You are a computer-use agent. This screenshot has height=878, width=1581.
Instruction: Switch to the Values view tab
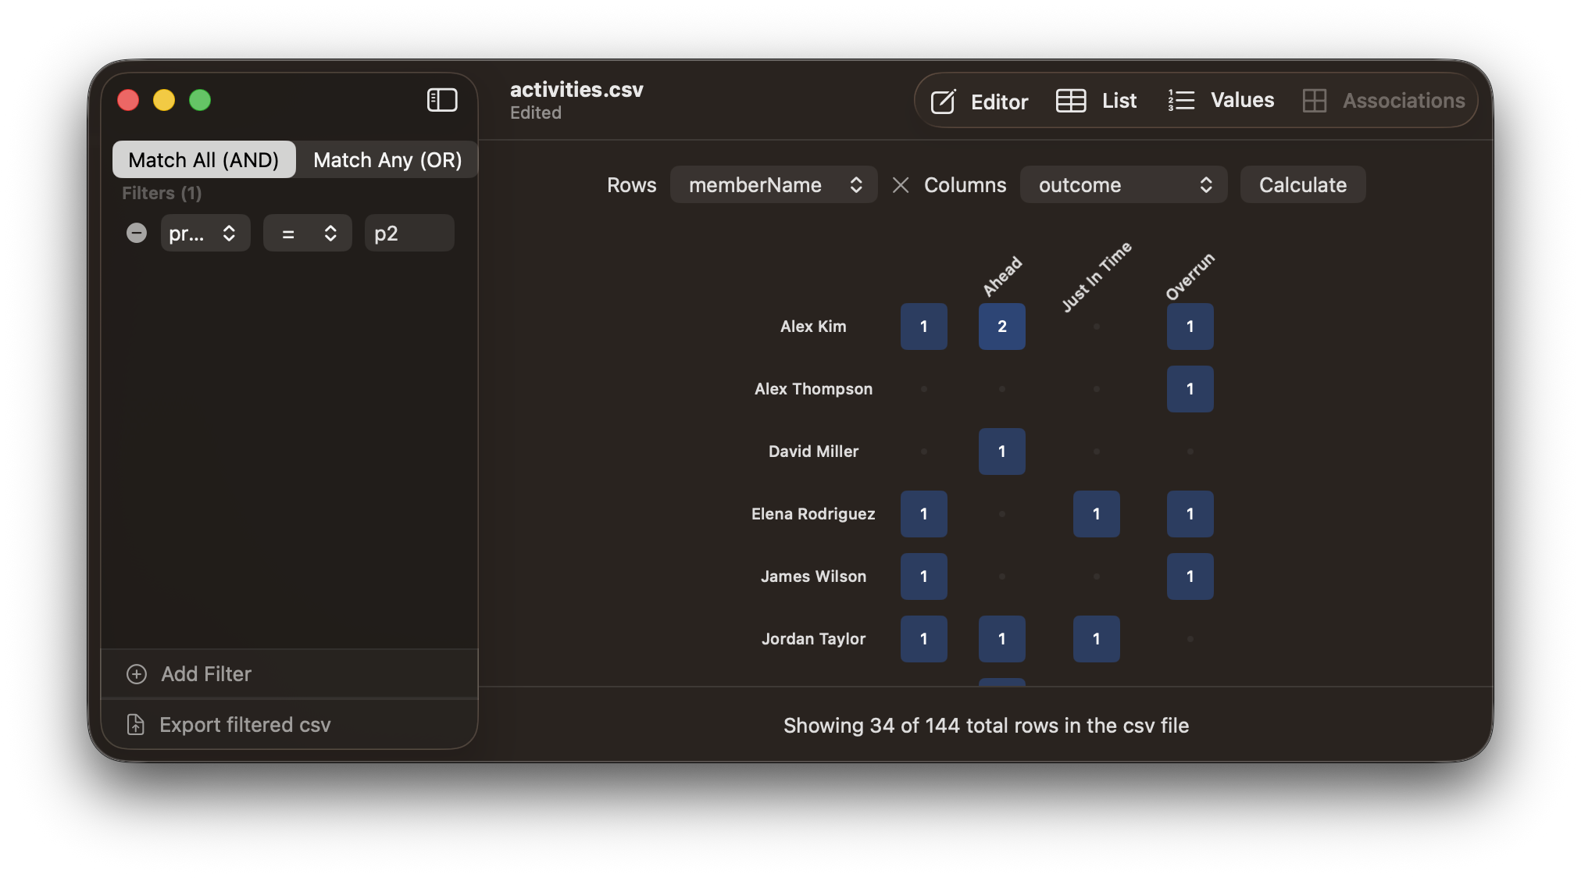tap(1242, 101)
